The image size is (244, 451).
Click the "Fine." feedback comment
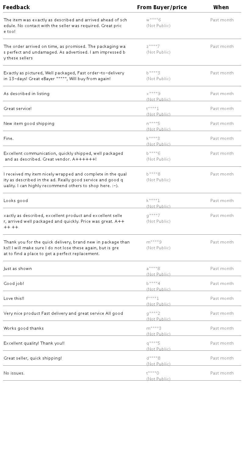(9, 139)
